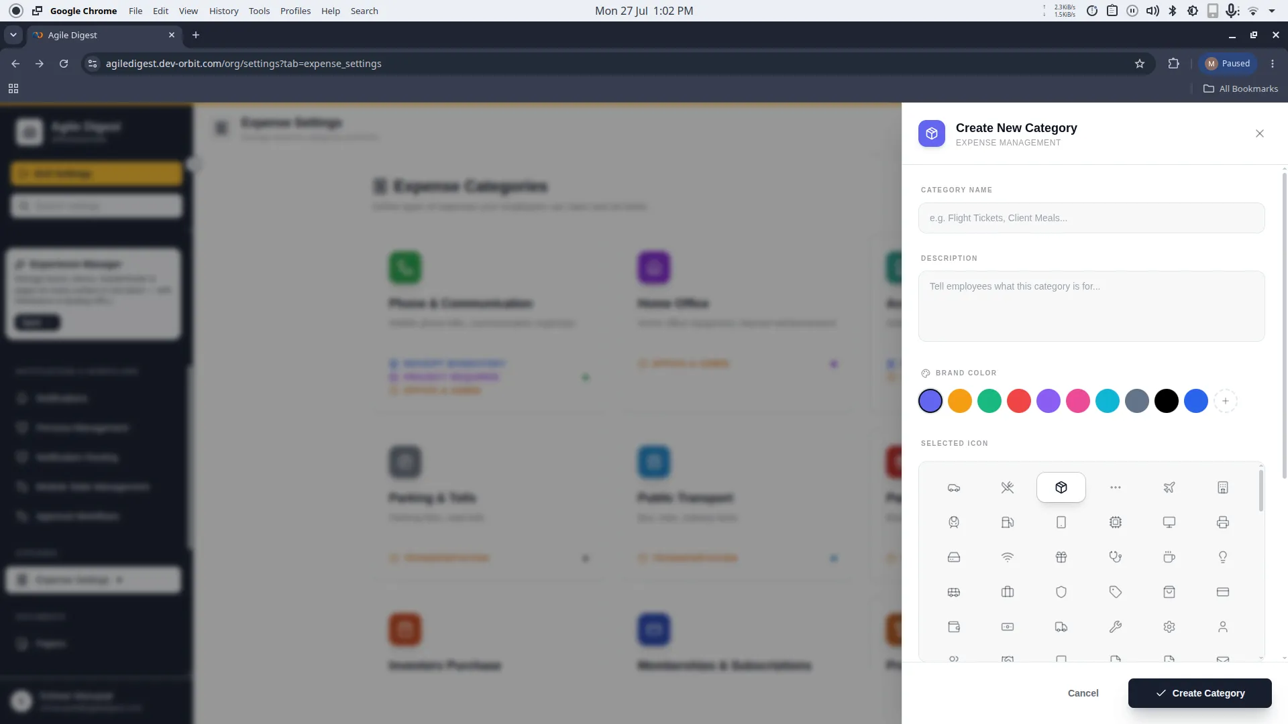Image resolution: width=1288 pixels, height=724 pixels.
Task: Reload the current page
Action: pyautogui.click(x=64, y=64)
